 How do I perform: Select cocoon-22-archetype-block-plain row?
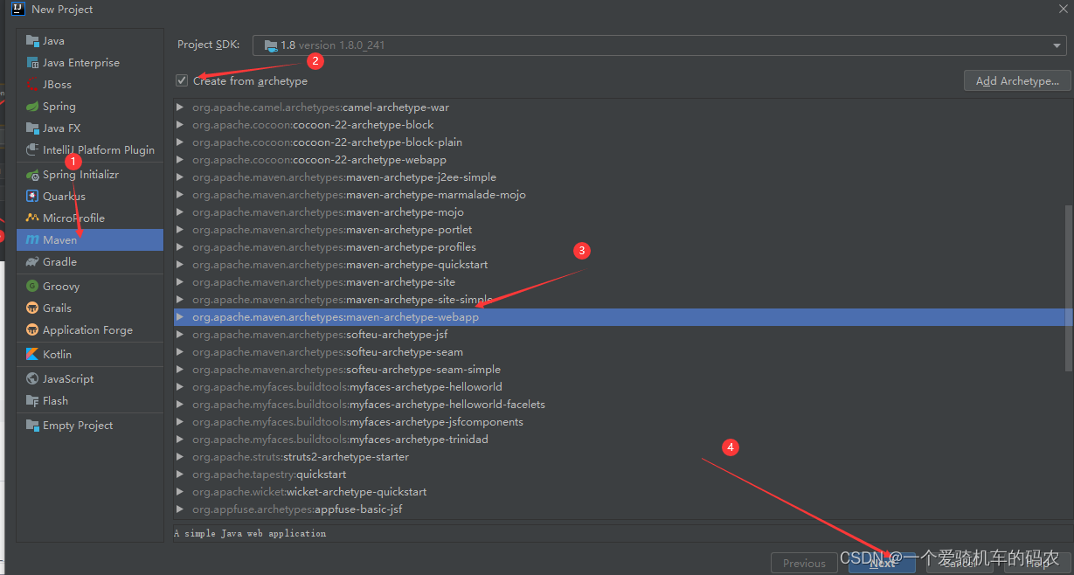point(619,142)
